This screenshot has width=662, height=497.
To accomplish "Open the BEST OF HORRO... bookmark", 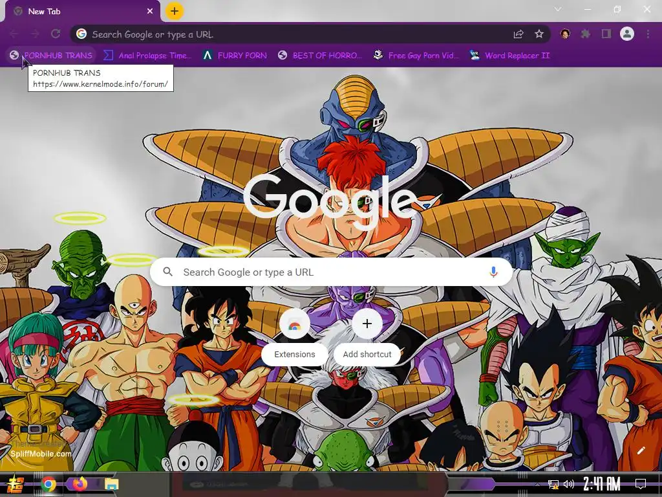I will point(321,56).
